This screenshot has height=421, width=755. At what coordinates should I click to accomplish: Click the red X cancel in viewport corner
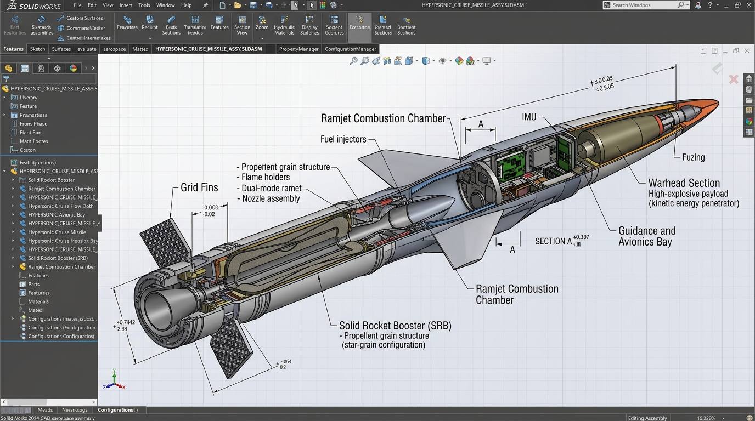(733, 79)
